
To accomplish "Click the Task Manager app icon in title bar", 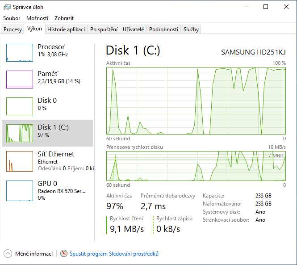I will click(x=7, y=7).
